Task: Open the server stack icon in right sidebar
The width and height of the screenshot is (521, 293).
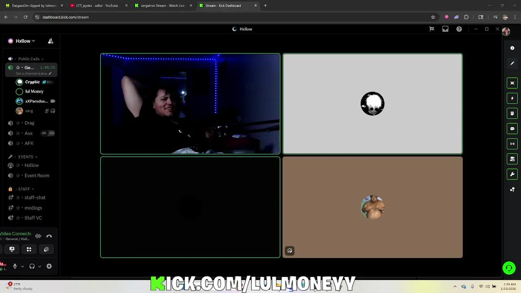Action: 512,159
